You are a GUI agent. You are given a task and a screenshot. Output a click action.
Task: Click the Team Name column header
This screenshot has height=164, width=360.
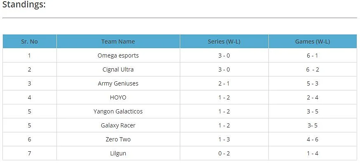[118, 42]
